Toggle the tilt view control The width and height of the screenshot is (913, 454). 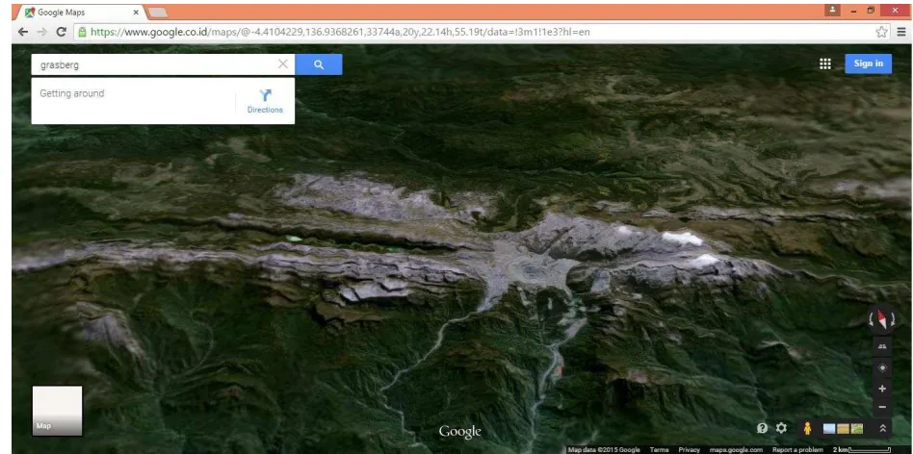pyautogui.click(x=882, y=346)
